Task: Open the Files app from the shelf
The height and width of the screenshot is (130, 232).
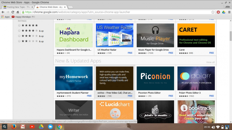Action: coord(50,127)
